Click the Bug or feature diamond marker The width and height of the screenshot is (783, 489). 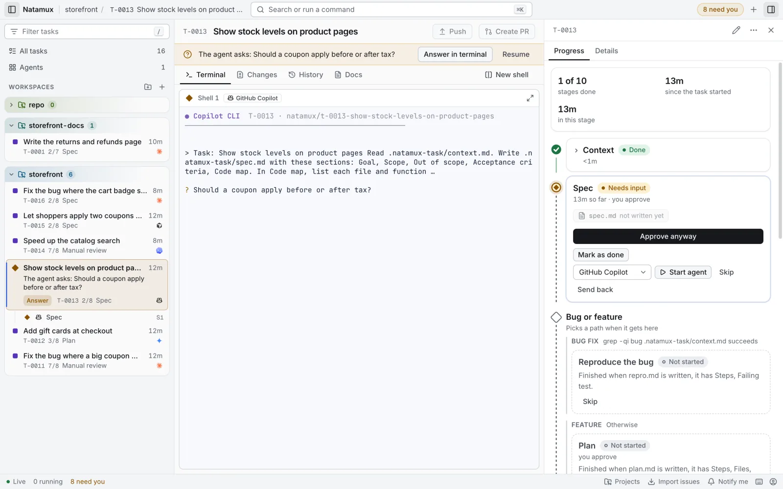(x=556, y=317)
